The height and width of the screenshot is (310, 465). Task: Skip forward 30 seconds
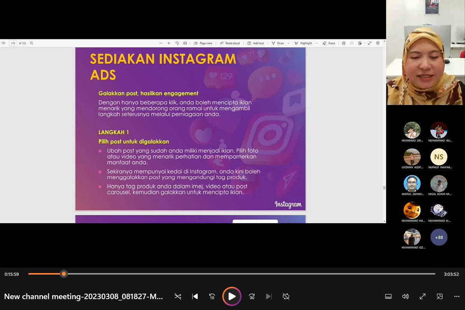[x=252, y=296]
